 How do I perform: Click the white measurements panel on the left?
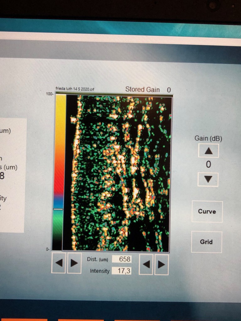(x=12, y=176)
